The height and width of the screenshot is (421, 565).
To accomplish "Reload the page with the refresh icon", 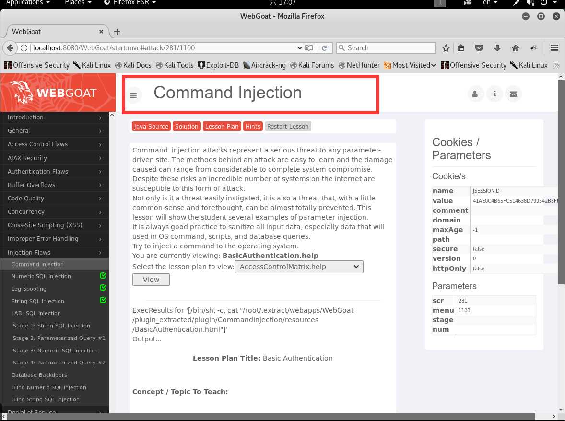I will (x=324, y=48).
